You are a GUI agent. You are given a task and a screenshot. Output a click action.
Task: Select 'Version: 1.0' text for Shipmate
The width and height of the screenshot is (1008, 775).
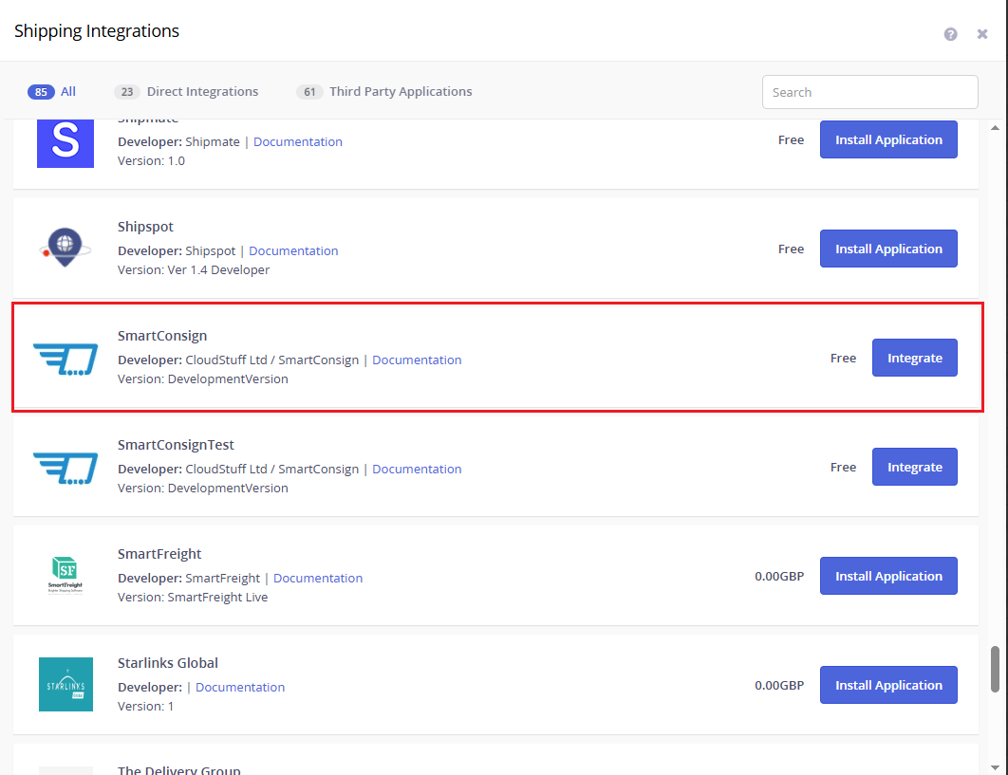click(x=151, y=160)
